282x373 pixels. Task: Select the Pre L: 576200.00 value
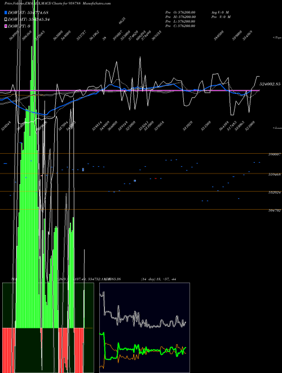click(x=180, y=21)
